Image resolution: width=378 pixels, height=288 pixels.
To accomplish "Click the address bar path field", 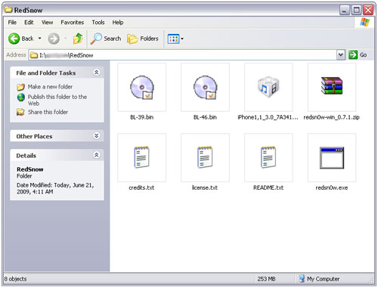I will pyautogui.click(x=183, y=55).
